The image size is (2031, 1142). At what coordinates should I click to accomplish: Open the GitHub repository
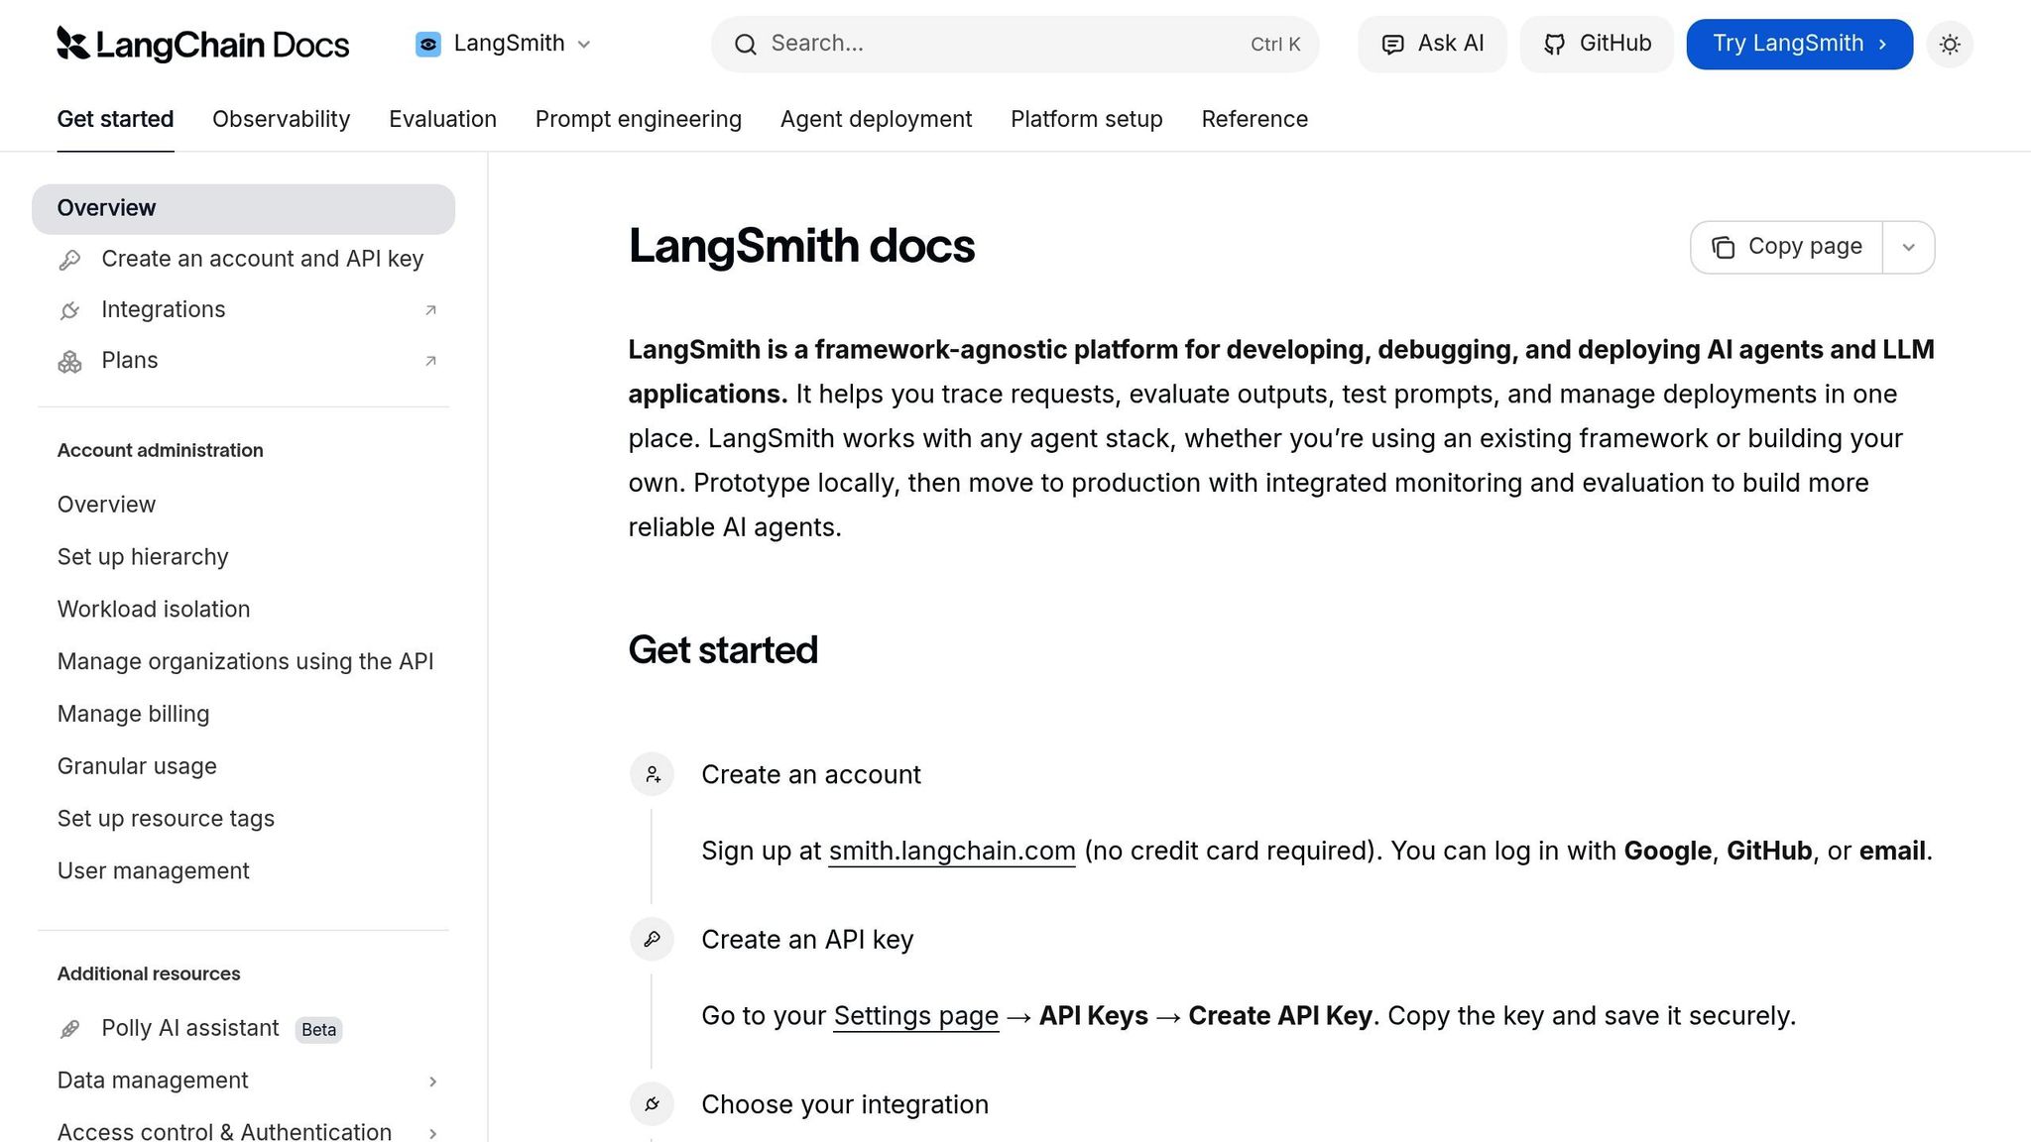pyautogui.click(x=1597, y=44)
